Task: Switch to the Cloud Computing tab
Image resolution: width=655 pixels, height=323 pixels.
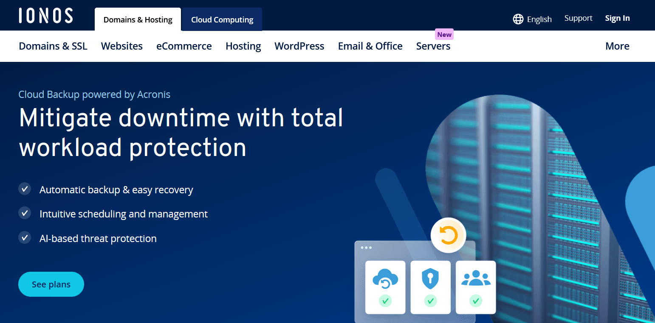Action: tap(222, 20)
